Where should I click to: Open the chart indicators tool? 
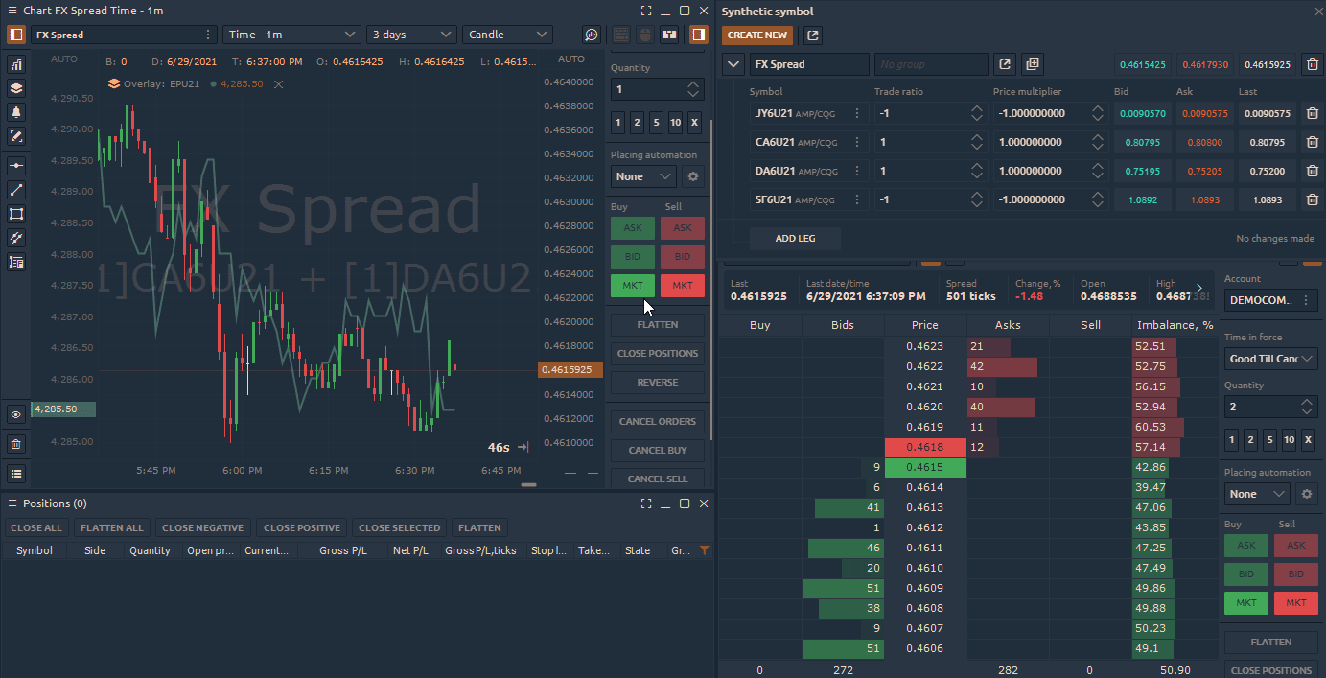(16, 64)
